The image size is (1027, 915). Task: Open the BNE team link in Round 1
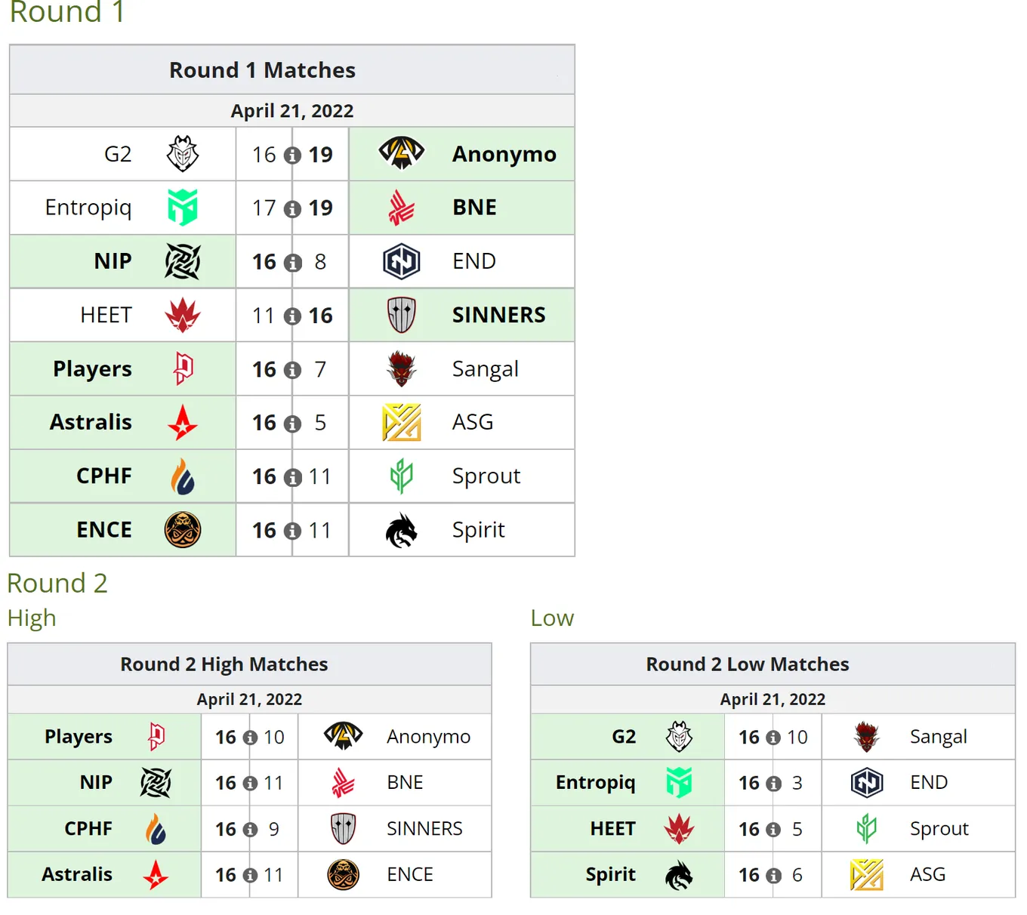475,208
